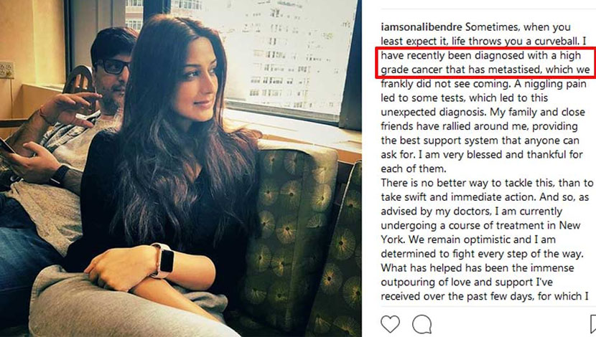This screenshot has width=596, height=337.
Task: Click the red highlighted diagnosis text box
Action: tap(485, 62)
